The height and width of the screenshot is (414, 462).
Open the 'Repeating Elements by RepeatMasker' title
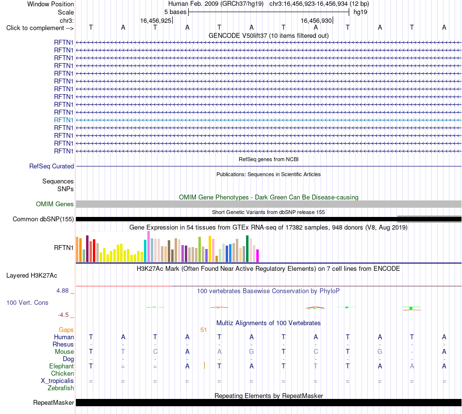(268, 396)
